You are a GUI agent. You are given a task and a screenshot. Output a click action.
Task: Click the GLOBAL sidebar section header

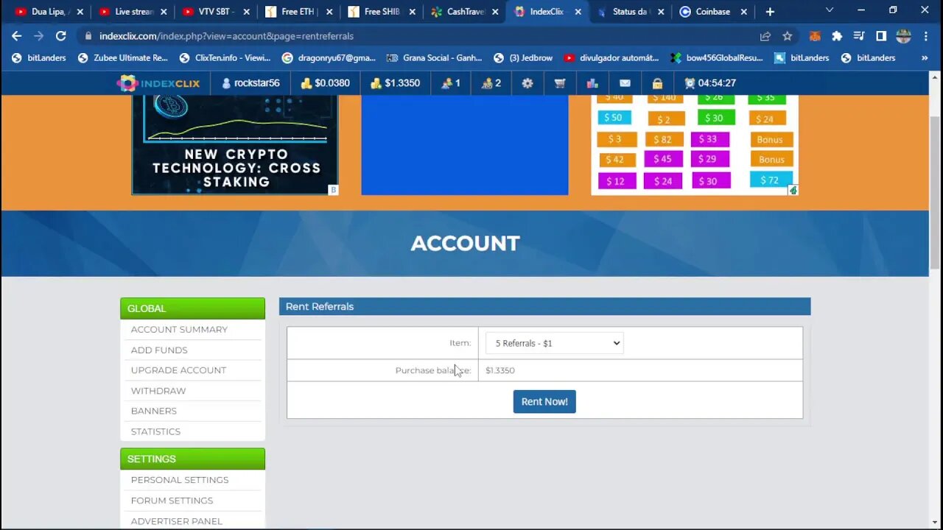click(192, 308)
